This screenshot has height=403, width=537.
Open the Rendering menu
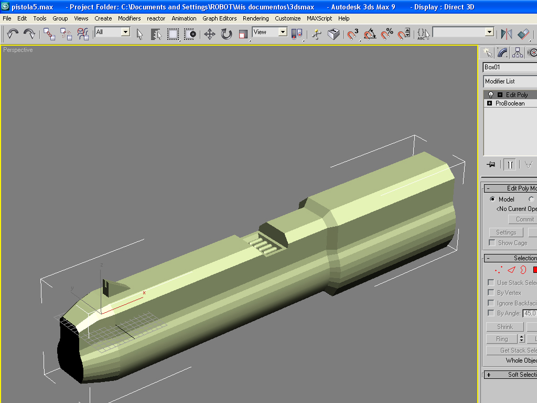click(255, 18)
